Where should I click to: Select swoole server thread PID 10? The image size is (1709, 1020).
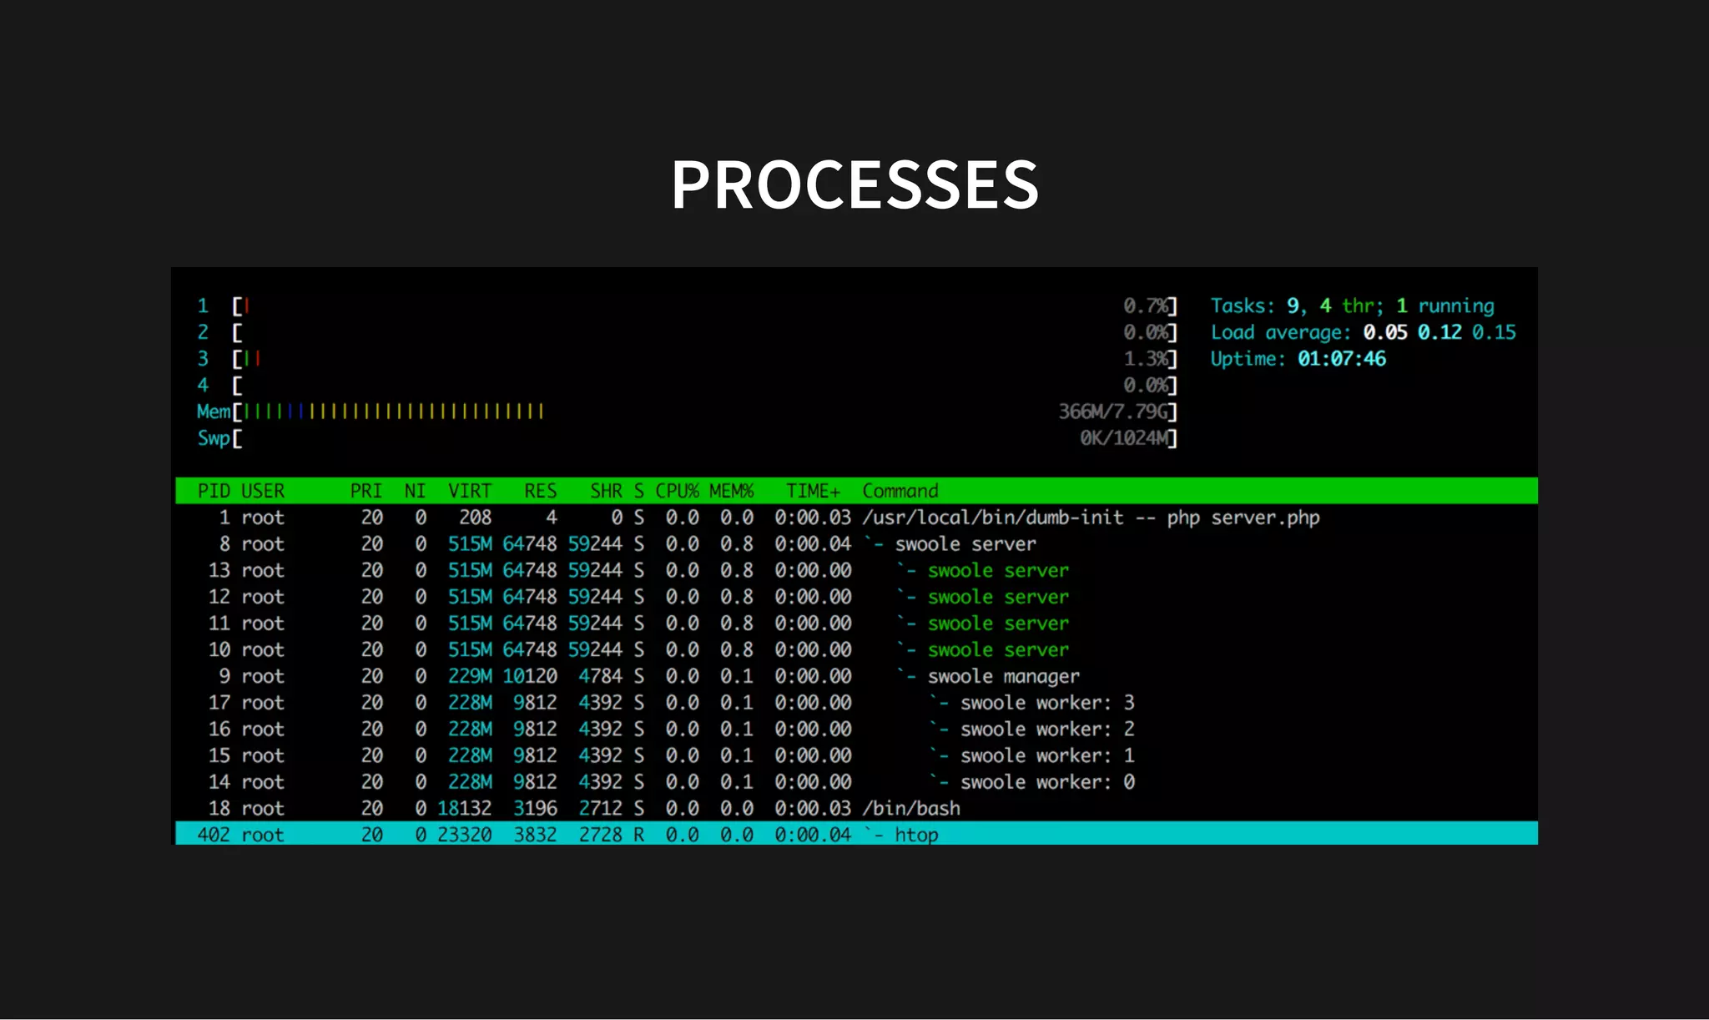click(856, 649)
